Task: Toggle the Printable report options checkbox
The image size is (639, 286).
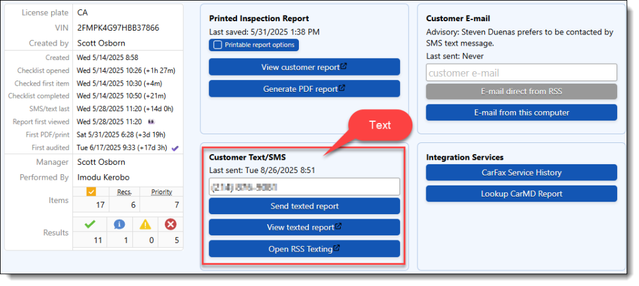Action: [x=218, y=45]
